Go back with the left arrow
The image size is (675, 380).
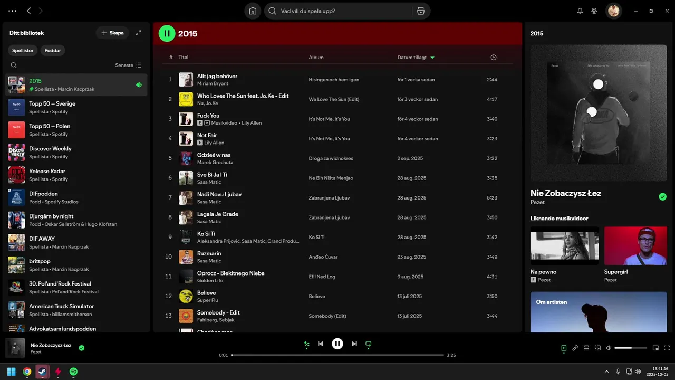tap(29, 11)
